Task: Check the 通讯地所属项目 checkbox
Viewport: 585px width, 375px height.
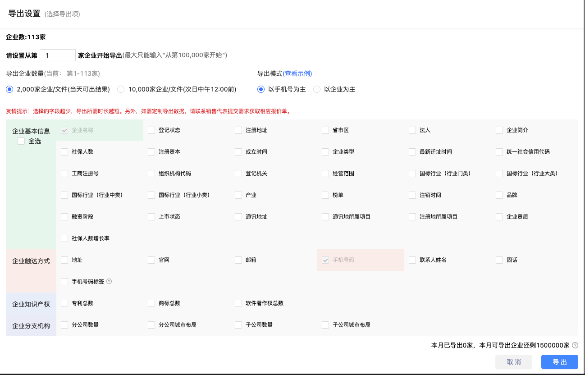Action: (325, 217)
